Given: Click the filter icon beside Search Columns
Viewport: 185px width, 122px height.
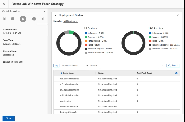Looking at the screenshot, I should coord(56,66).
